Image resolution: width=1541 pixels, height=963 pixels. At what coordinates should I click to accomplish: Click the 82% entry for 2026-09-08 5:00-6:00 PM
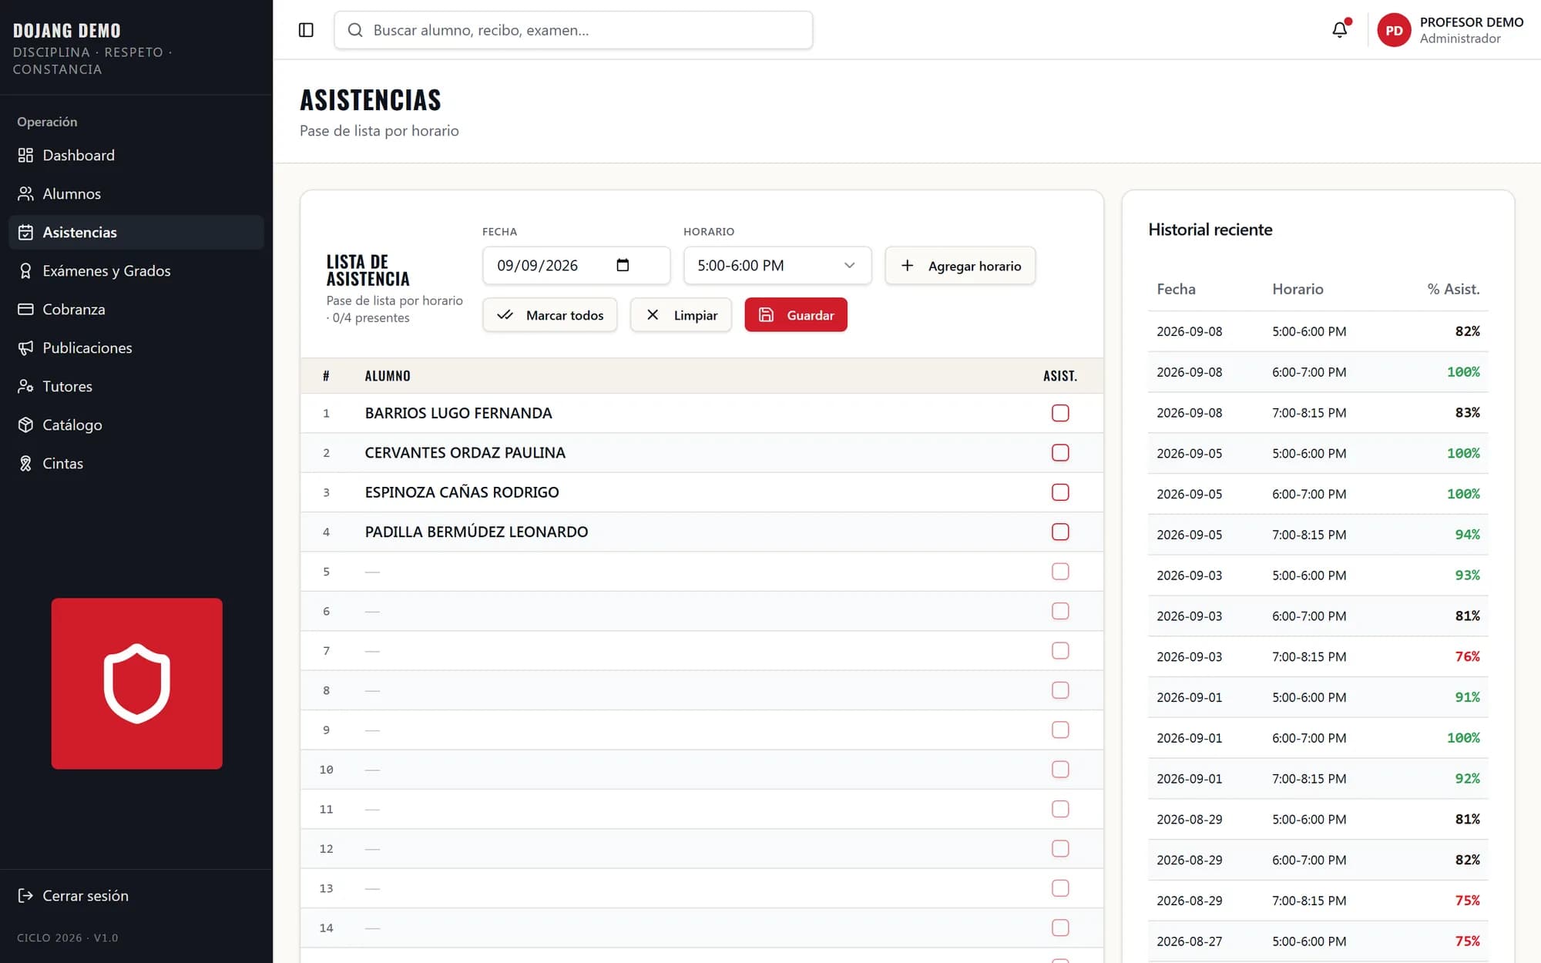coord(1467,331)
